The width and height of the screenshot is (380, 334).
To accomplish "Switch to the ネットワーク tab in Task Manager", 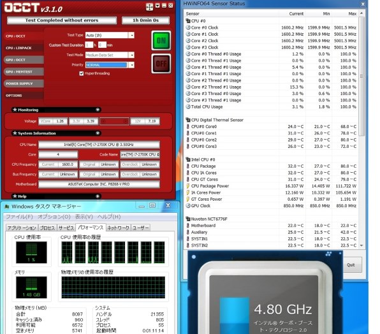I will click(x=118, y=228).
